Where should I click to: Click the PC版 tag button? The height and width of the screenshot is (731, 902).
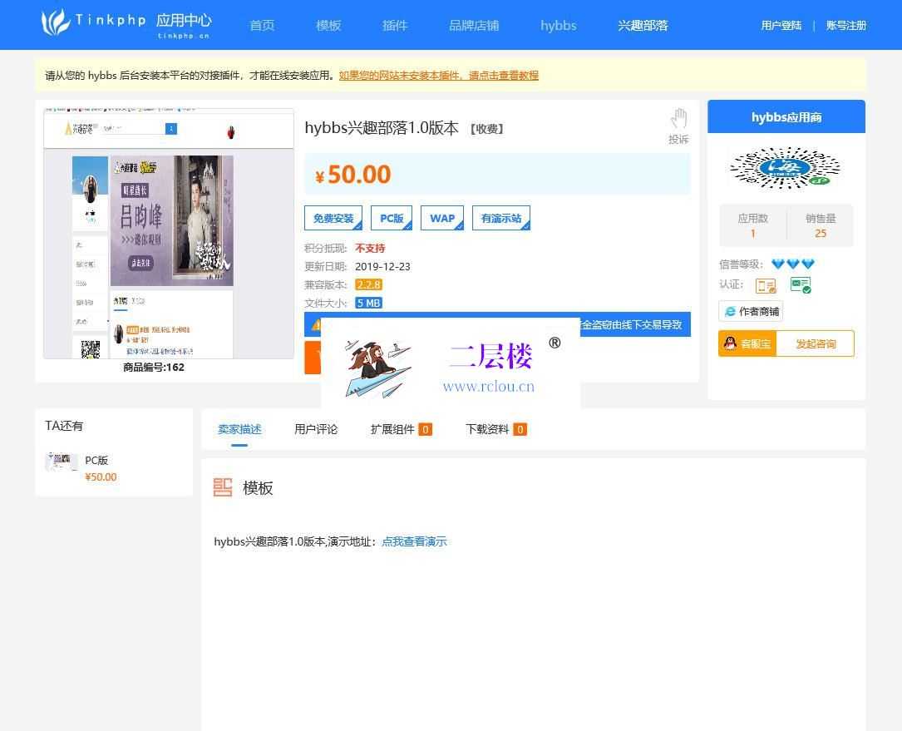click(392, 218)
